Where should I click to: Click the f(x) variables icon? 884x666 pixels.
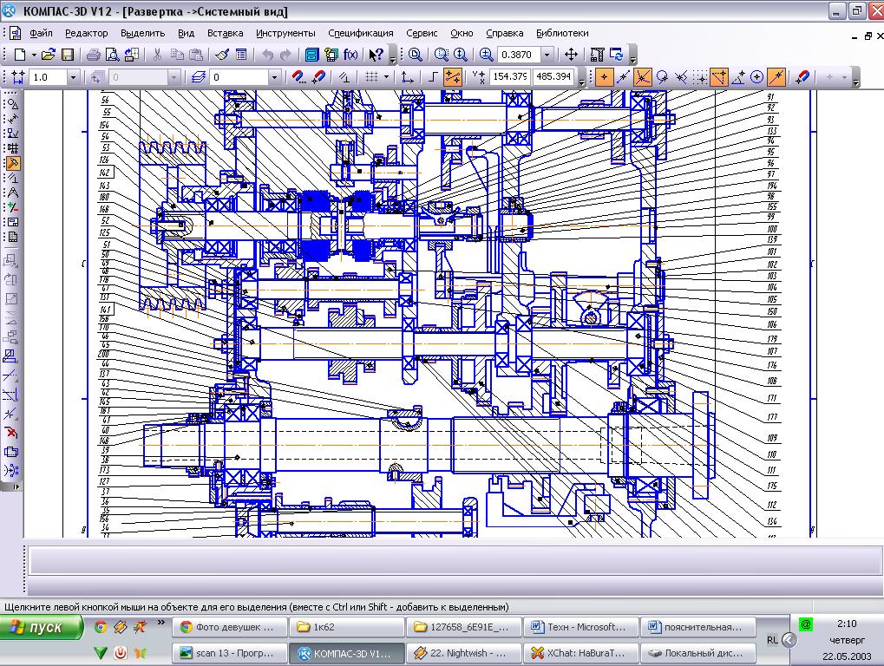[351, 54]
